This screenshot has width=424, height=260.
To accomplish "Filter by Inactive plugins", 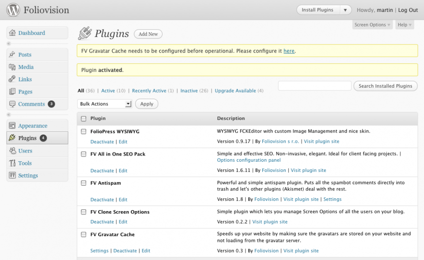I will click(x=189, y=91).
